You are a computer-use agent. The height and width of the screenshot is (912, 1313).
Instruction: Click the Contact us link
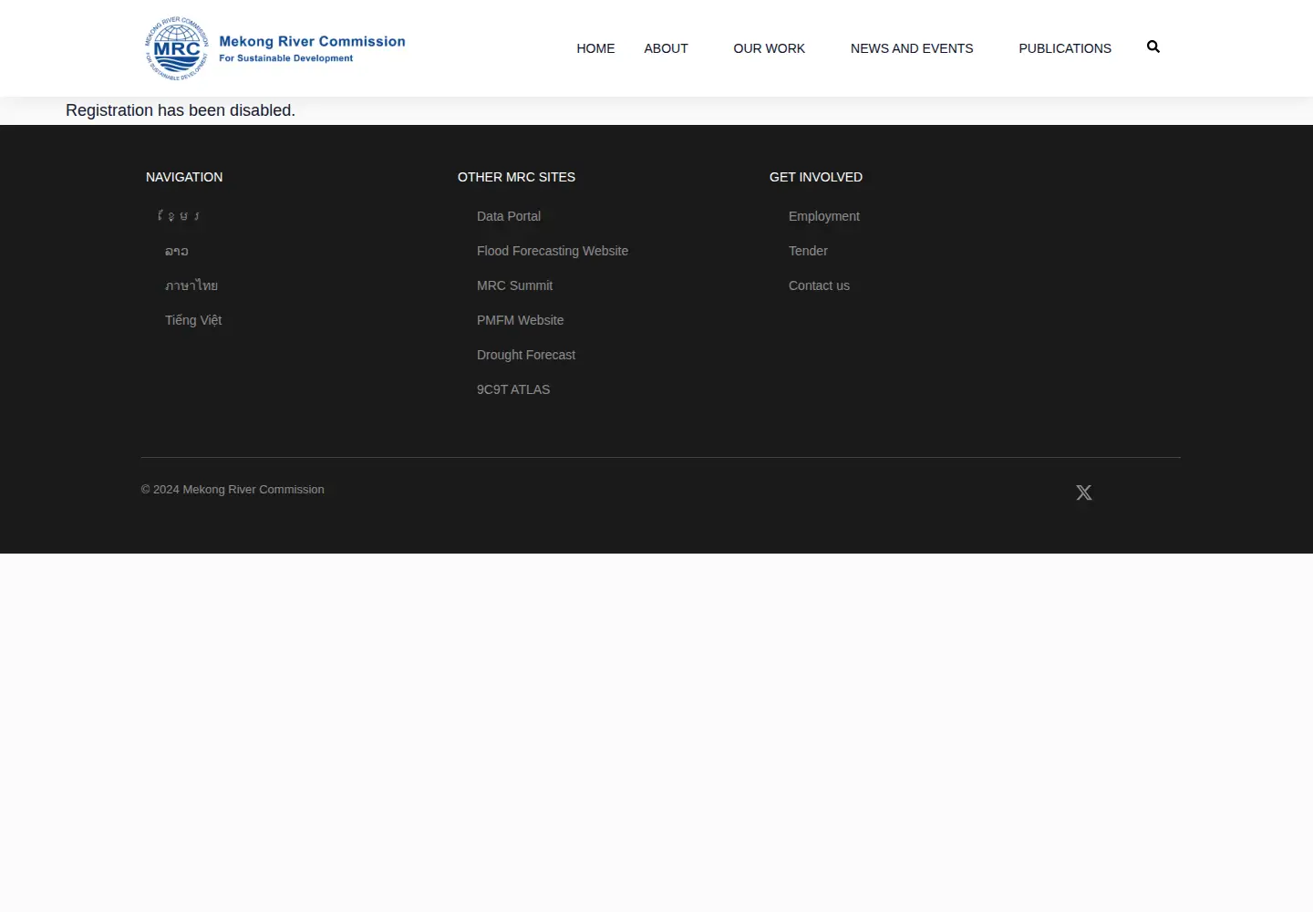(819, 285)
